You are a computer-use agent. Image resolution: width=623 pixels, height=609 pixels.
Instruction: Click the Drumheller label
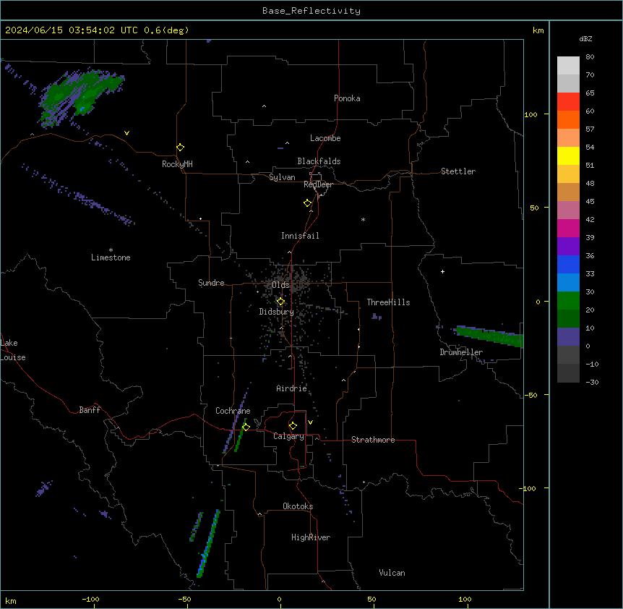coord(461,352)
